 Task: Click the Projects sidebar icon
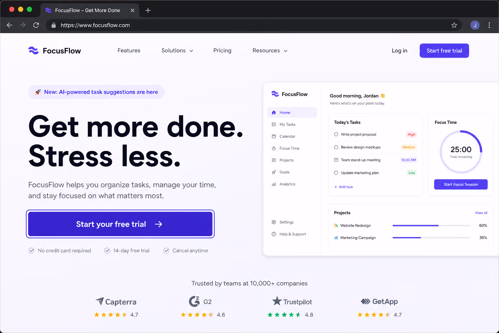click(x=274, y=160)
